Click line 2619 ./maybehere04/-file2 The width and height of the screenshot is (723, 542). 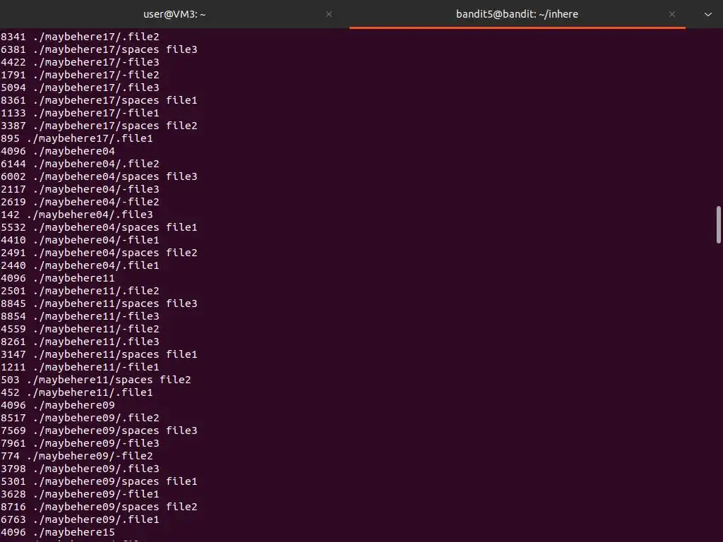tap(80, 201)
